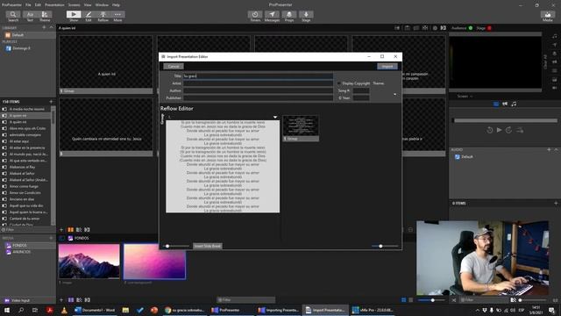Add new audio playlist with plus icon
Viewport: 561px width, 316px height.
pos(549,149)
